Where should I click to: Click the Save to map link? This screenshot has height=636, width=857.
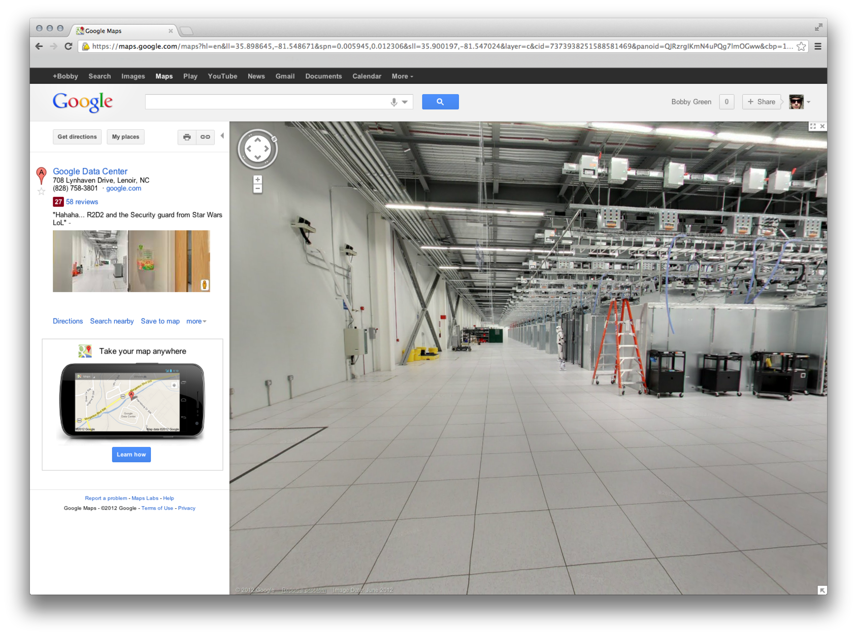160,321
